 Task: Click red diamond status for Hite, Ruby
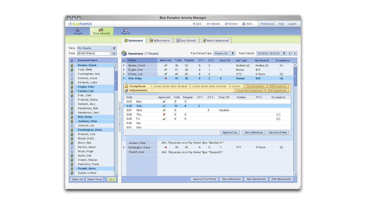point(166,78)
